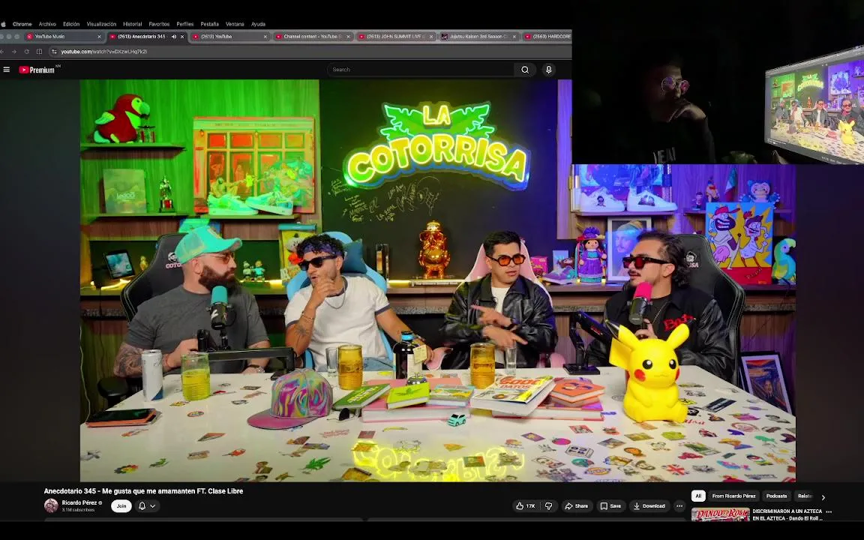864x540 pixels.
Task: Close the JOHN SUMMIT LIVE tab
Action: click(x=431, y=37)
